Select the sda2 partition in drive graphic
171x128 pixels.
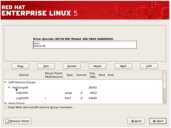pyautogui.click(x=85, y=45)
